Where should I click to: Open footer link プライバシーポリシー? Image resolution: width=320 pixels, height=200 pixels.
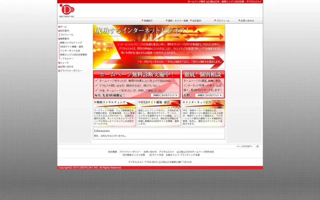(130, 152)
